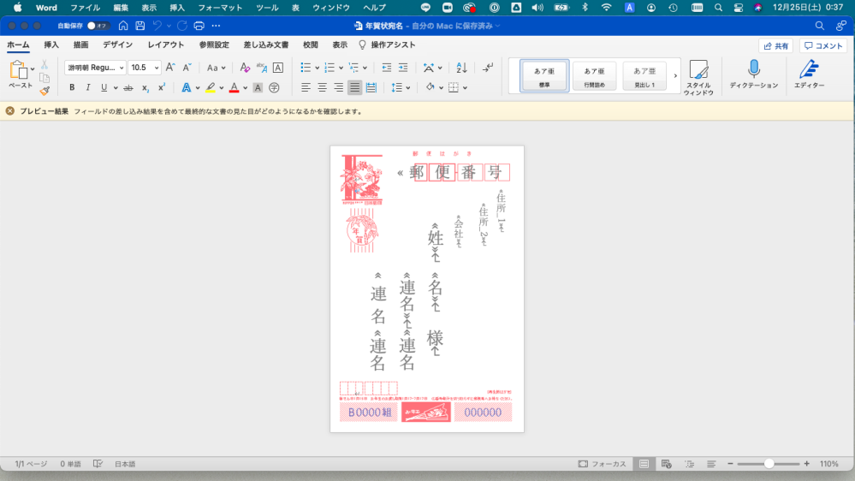Switch to Outline view in the status bar
Screen dimensions: 855x481
[689, 464]
